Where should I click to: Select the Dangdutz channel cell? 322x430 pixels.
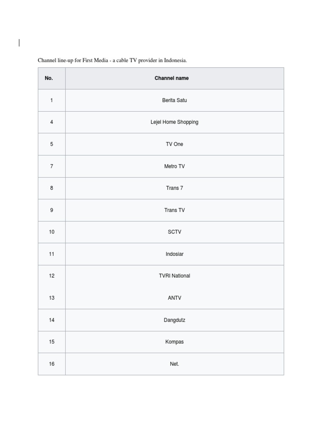[x=174, y=320]
